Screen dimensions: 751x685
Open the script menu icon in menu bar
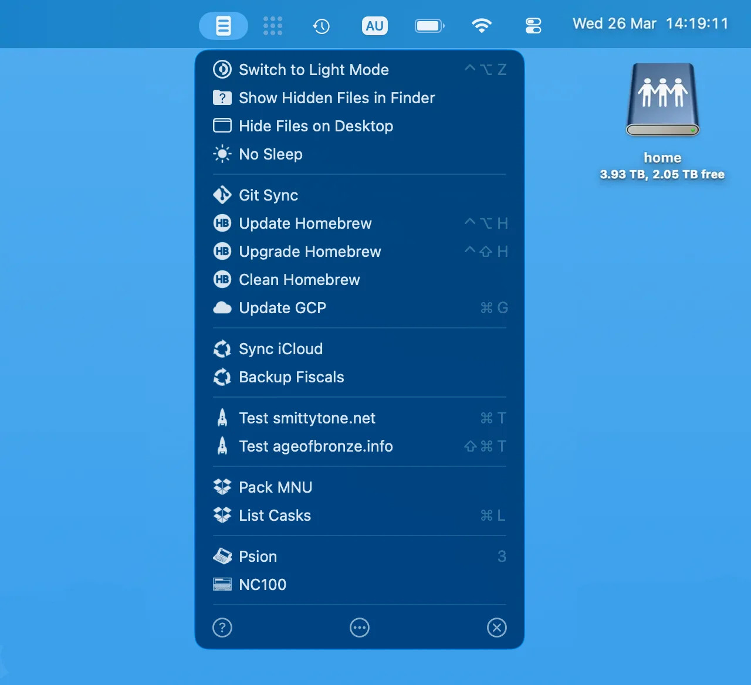[224, 26]
